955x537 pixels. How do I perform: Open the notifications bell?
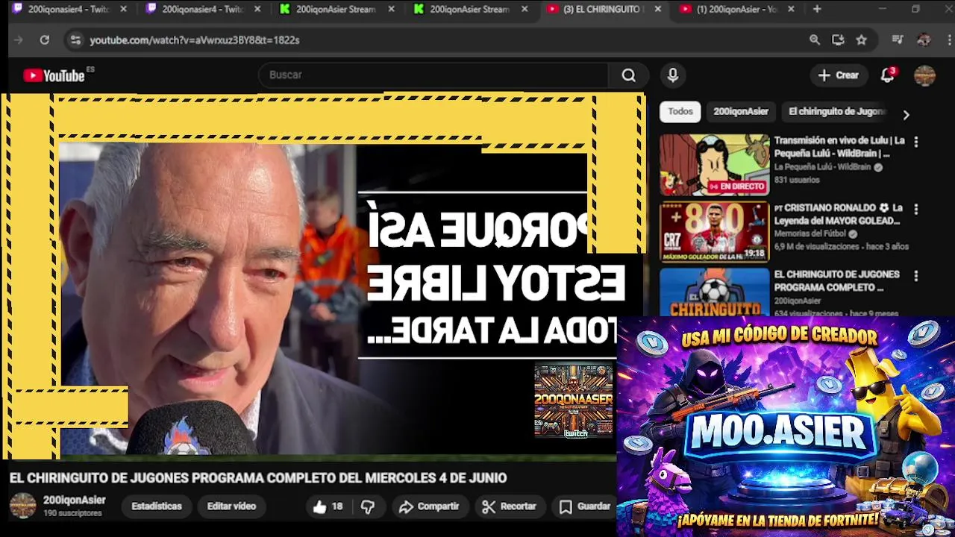(887, 75)
